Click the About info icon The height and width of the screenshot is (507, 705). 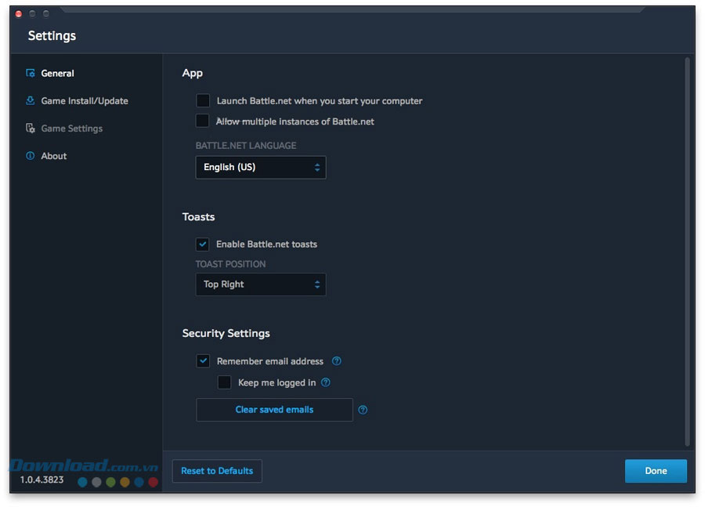pos(30,156)
